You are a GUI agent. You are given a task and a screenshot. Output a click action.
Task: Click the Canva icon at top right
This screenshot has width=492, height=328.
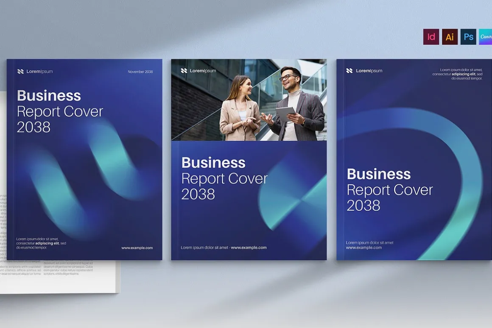[485, 37]
